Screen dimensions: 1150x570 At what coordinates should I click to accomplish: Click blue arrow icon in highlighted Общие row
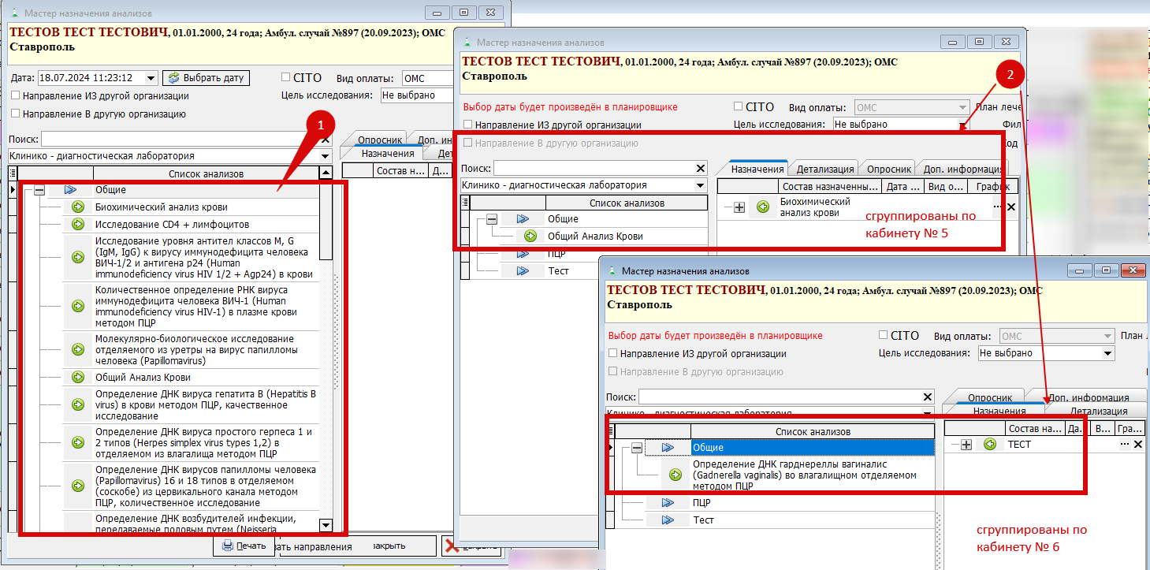(668, 447)
